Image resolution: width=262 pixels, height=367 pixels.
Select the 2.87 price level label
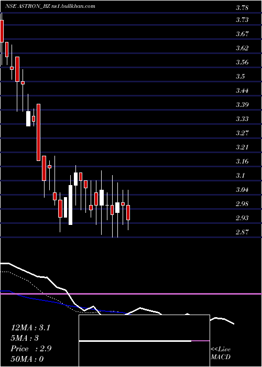242,232
